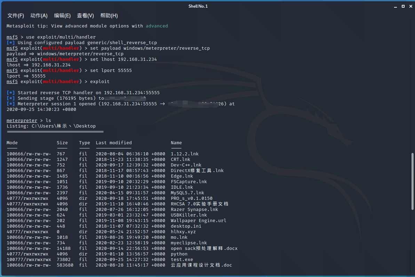Click file name 'myeclipse.lnk'
The height and width of the screenshot is (277, 415).
pyautogui.click(x=189, y=242)
